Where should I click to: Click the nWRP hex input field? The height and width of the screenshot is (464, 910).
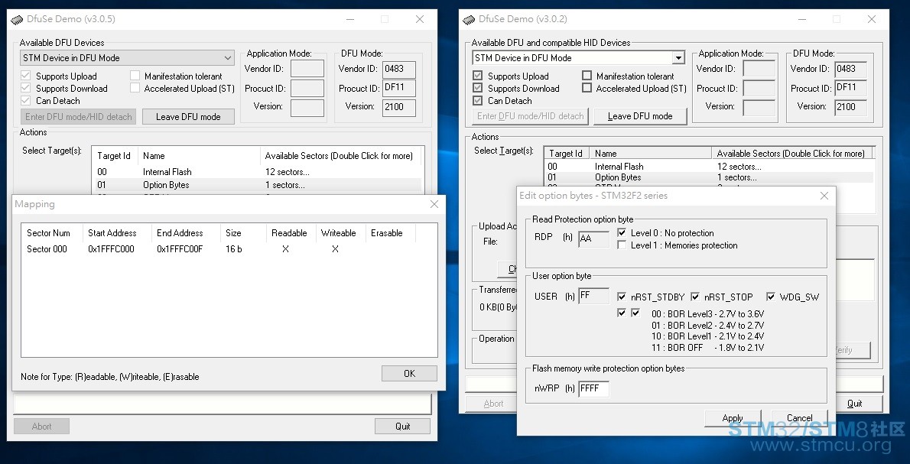(x=593, y=388)
